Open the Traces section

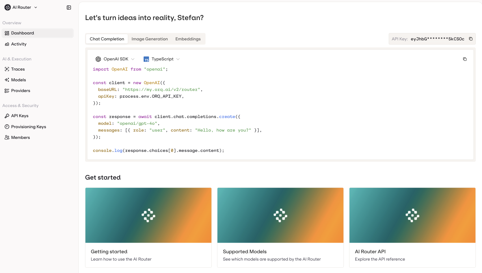coord(38,69)
